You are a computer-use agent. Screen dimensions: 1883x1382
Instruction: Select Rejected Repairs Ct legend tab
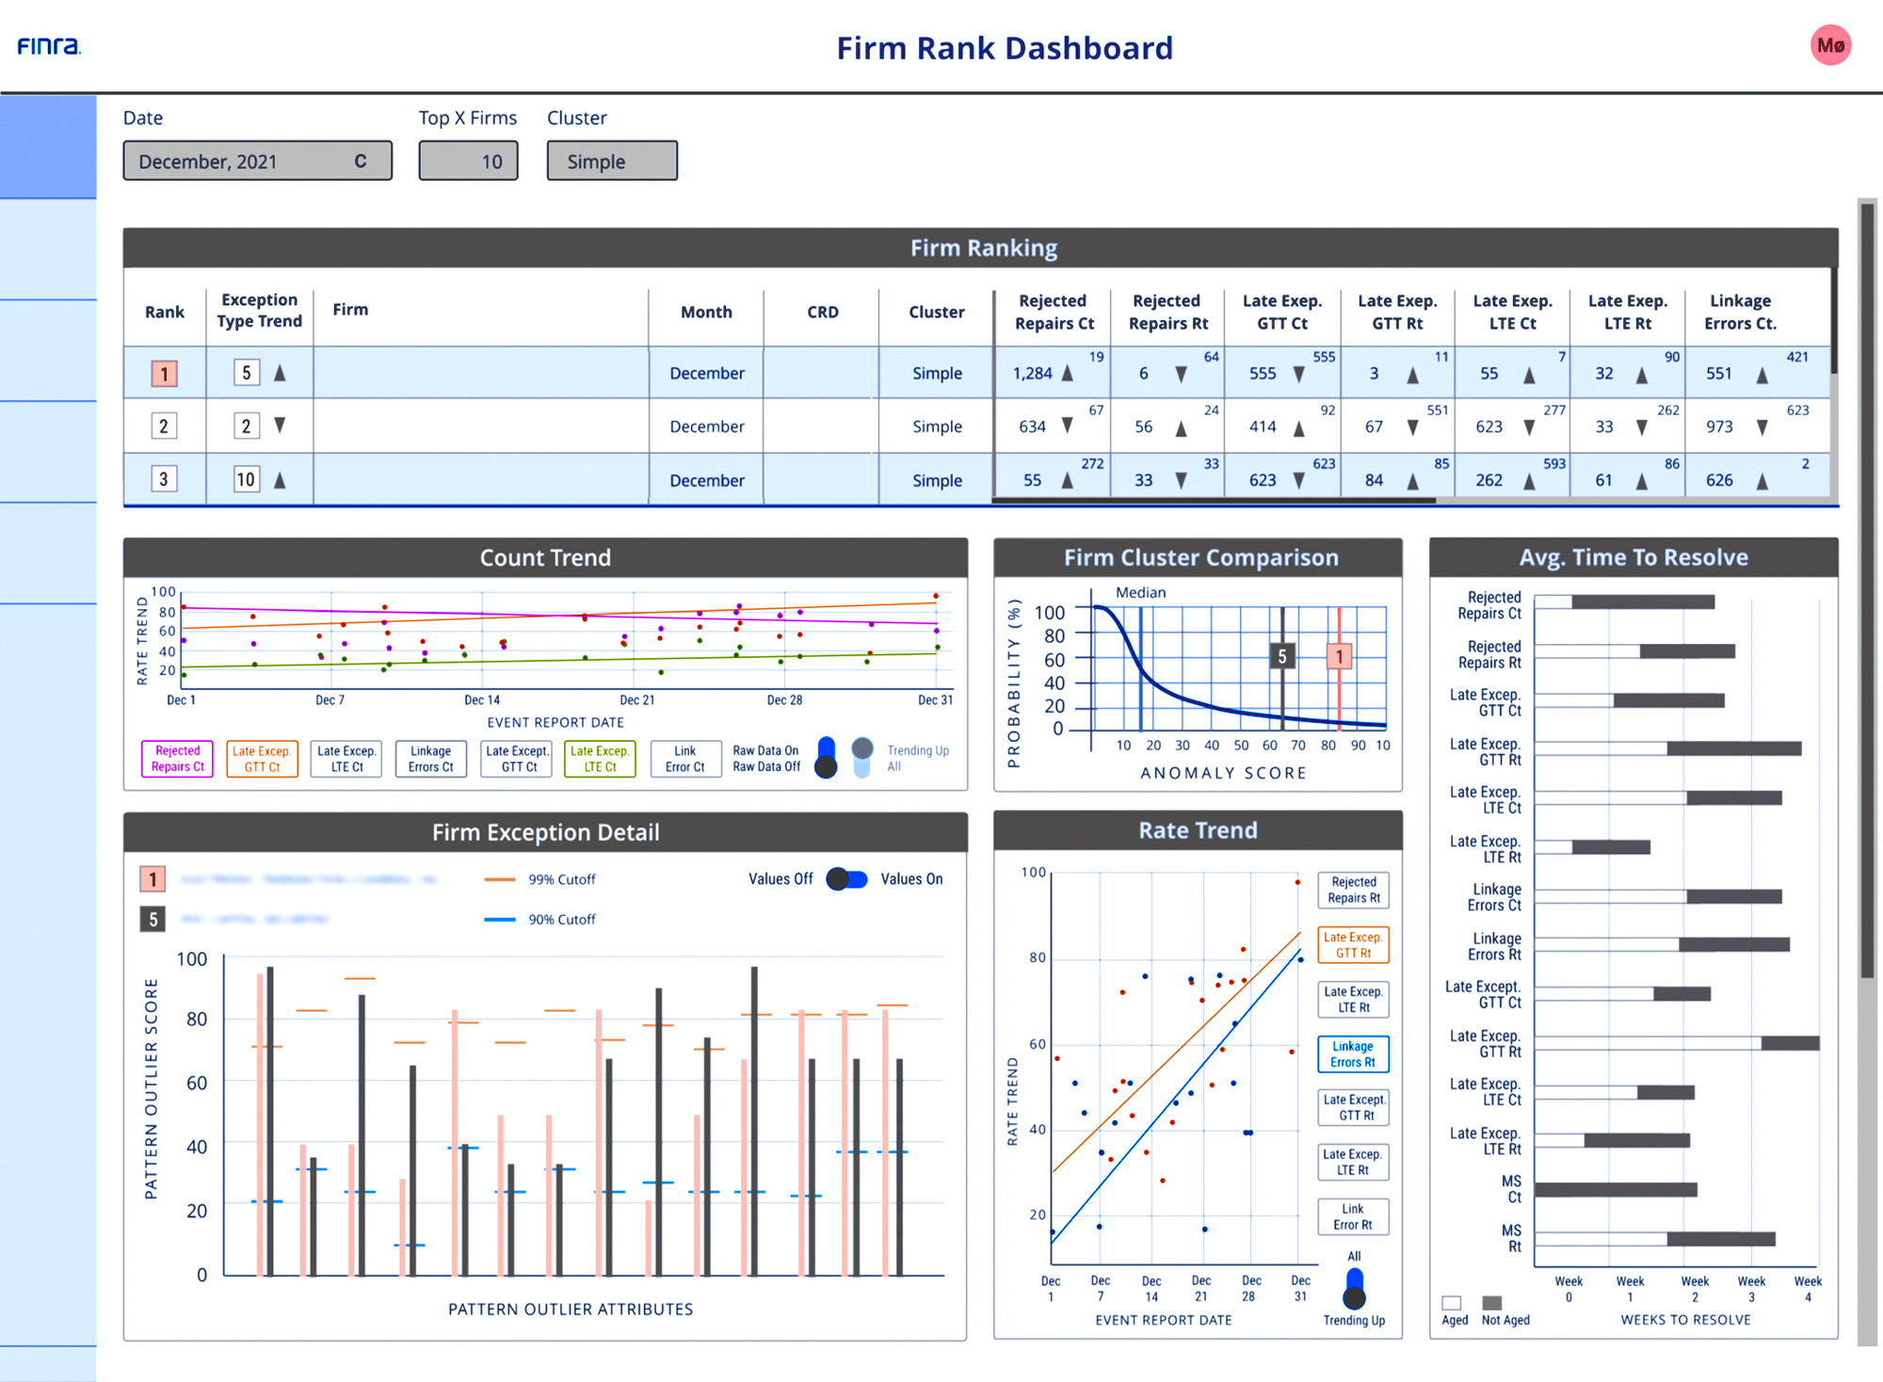[177, 759]
